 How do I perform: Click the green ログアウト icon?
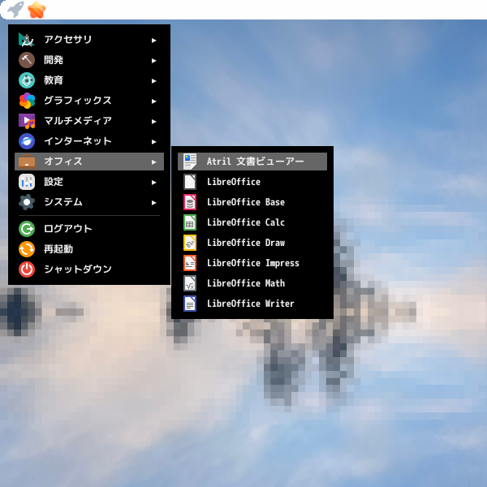[27, 229]
